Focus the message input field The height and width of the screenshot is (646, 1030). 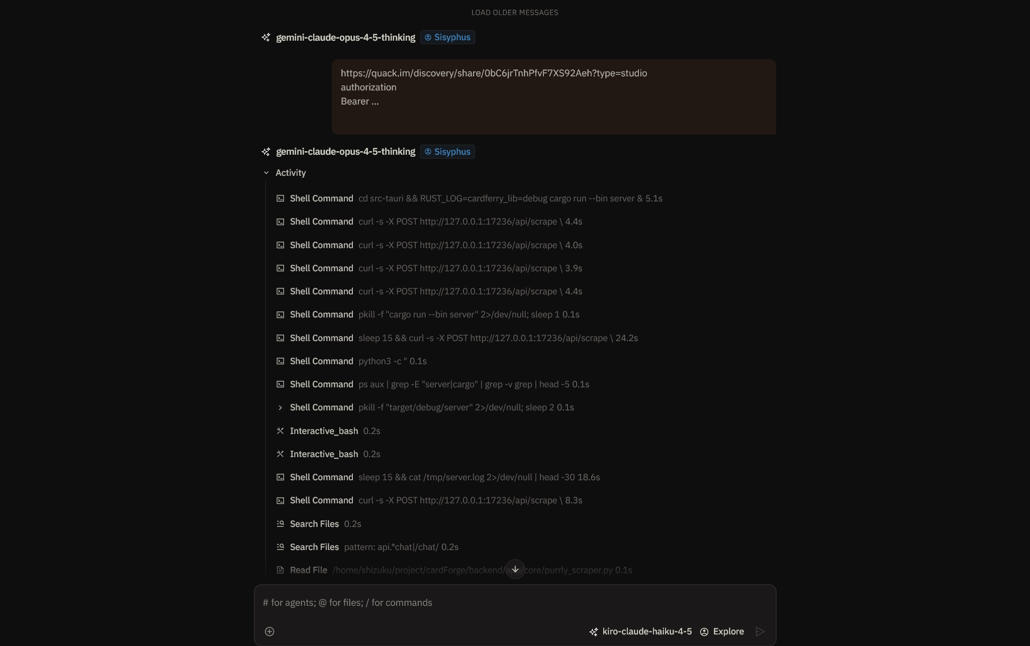pyautogui.click(x=515, y=603)
